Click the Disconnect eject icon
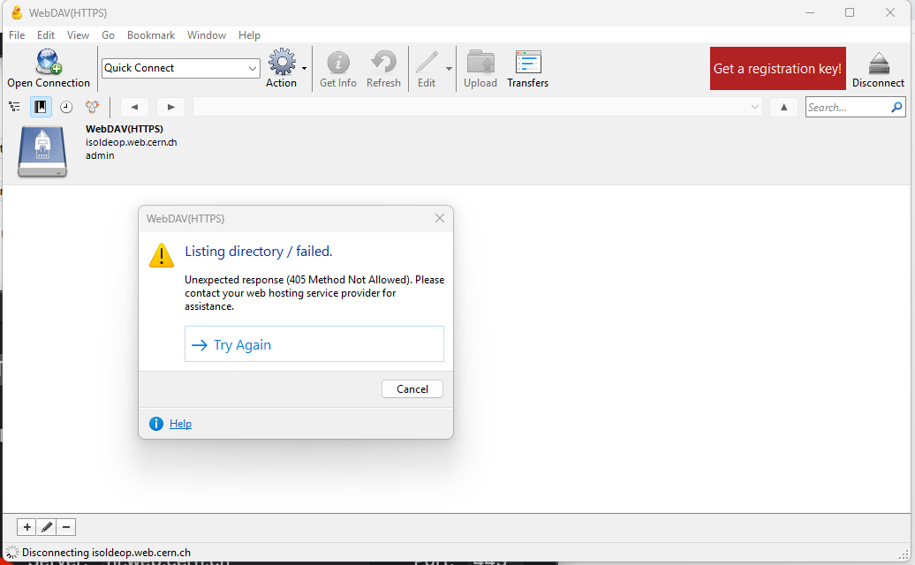This screenshot has width=915, height=565. 878,63
